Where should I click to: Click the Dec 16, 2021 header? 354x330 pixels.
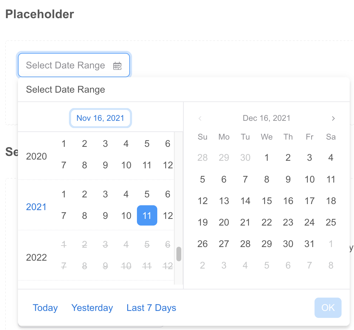tap(267, 118)
